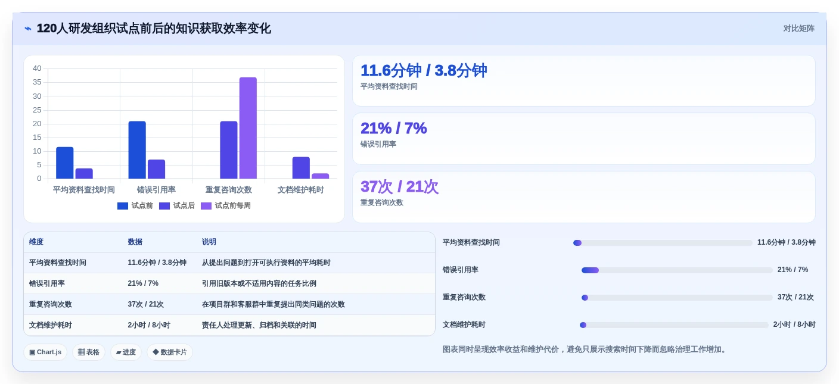Click the pulse icon beside the dashboard title

(x=28, y=29)
